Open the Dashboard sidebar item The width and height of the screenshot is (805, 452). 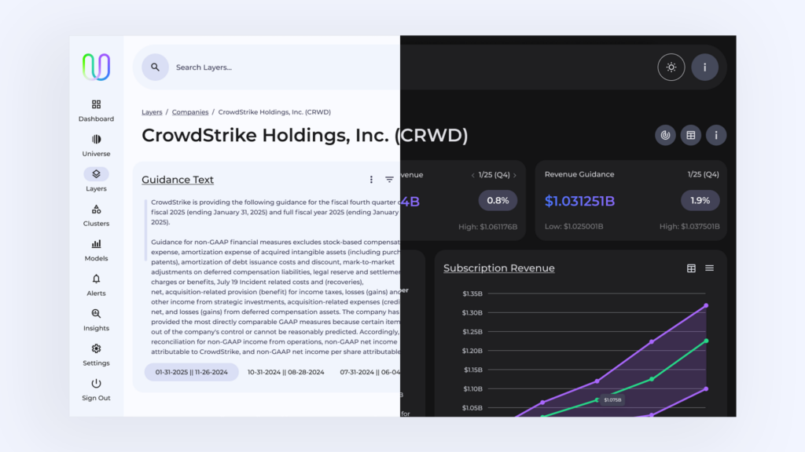(96, 111)
